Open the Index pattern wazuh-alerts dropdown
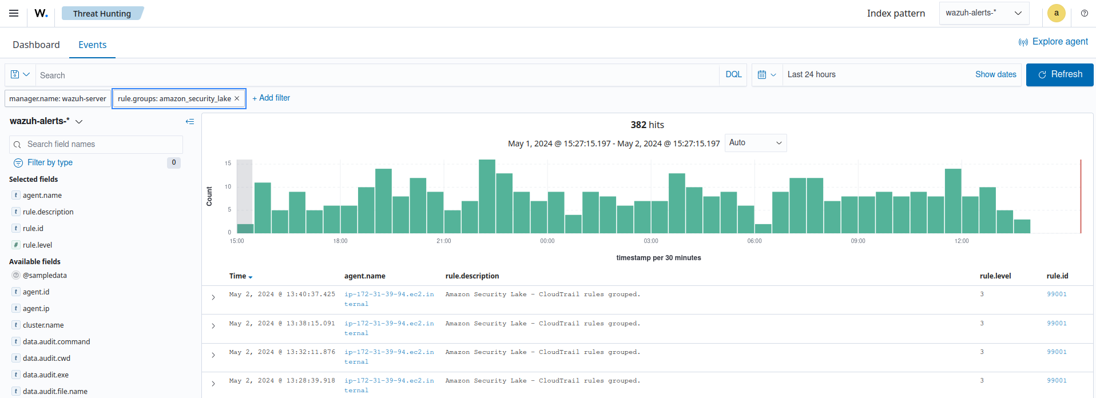This screenshot has height=398, width=1096. click(x=983, y=13)
